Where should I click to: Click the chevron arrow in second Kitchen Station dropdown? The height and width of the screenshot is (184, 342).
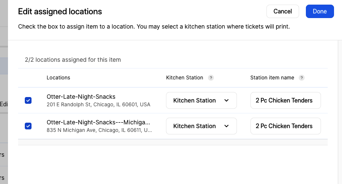[x=226, y=126]
